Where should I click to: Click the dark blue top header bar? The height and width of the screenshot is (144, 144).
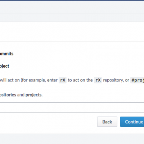point(72,0)
